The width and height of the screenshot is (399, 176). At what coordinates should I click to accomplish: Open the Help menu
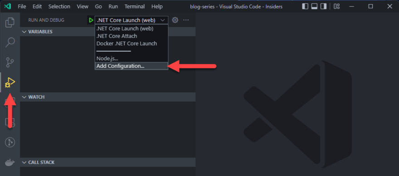pos(157,7)
